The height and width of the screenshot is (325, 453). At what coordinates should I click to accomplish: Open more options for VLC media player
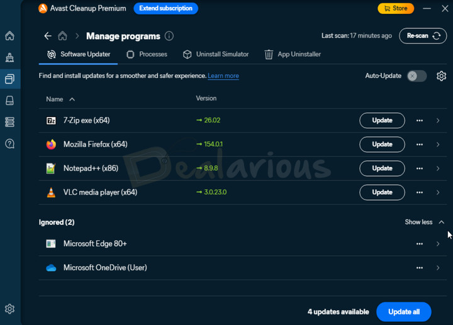coord(420,192)
